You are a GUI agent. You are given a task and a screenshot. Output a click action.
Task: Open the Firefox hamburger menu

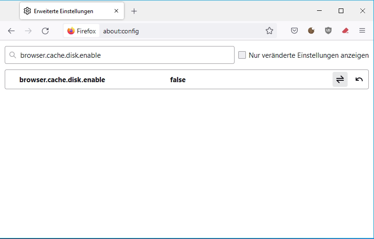(x=362, y=31)
